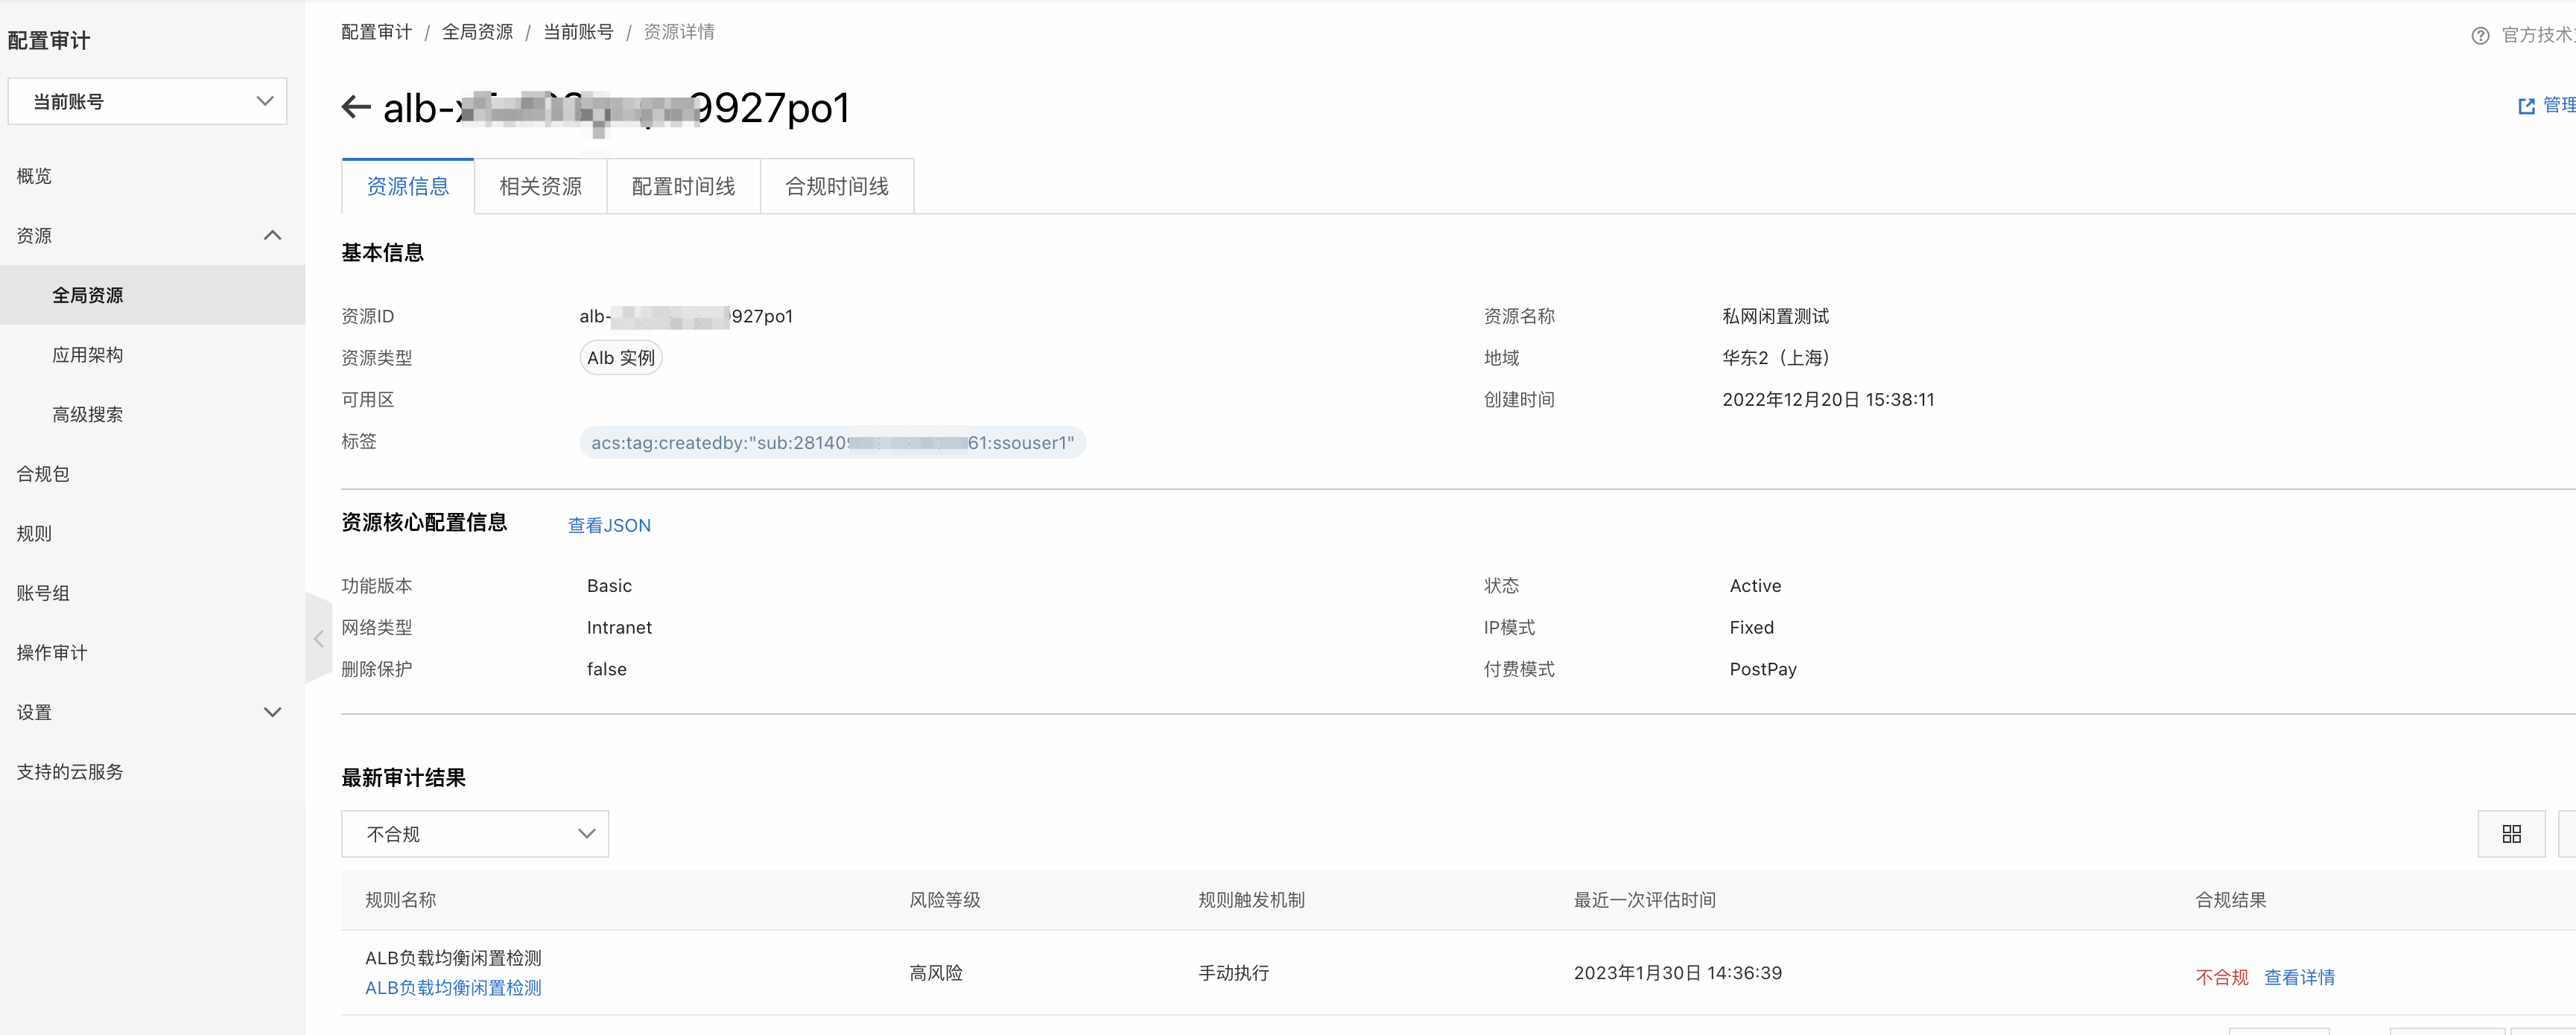Expand the 设置 menu section
Screen dimensions: 2576x1035
272,712
